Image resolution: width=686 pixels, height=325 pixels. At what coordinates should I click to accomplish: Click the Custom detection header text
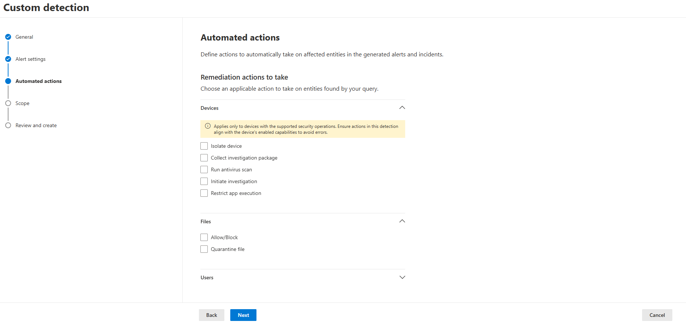[46, 7]
